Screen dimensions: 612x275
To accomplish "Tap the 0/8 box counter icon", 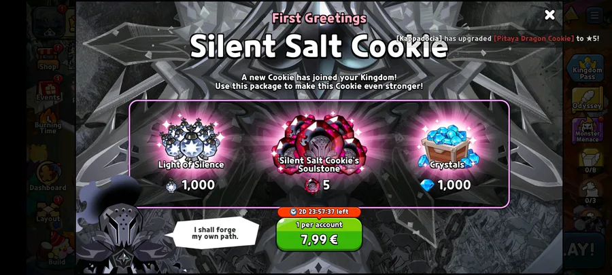I will 590,160.
